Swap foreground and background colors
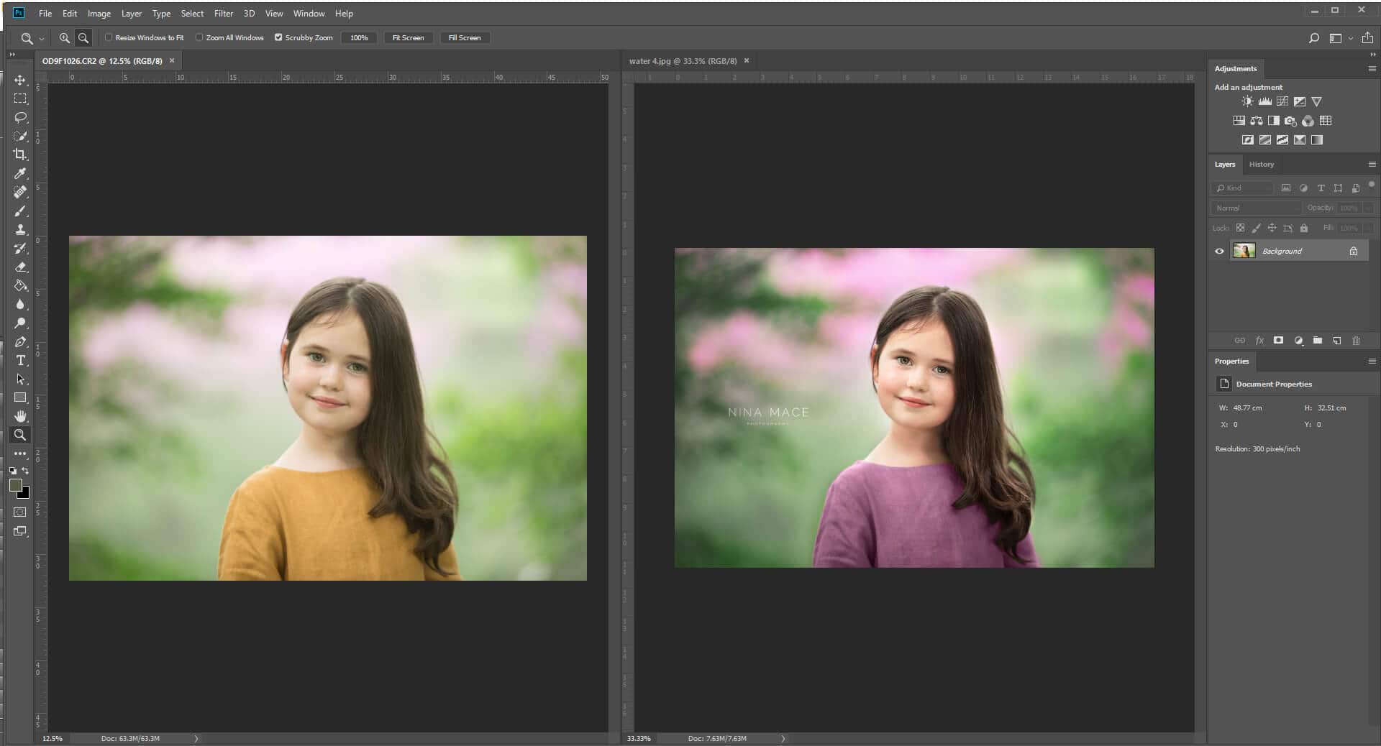The width and height of the screenshot is (1381, 746). (x=25, y=471)
